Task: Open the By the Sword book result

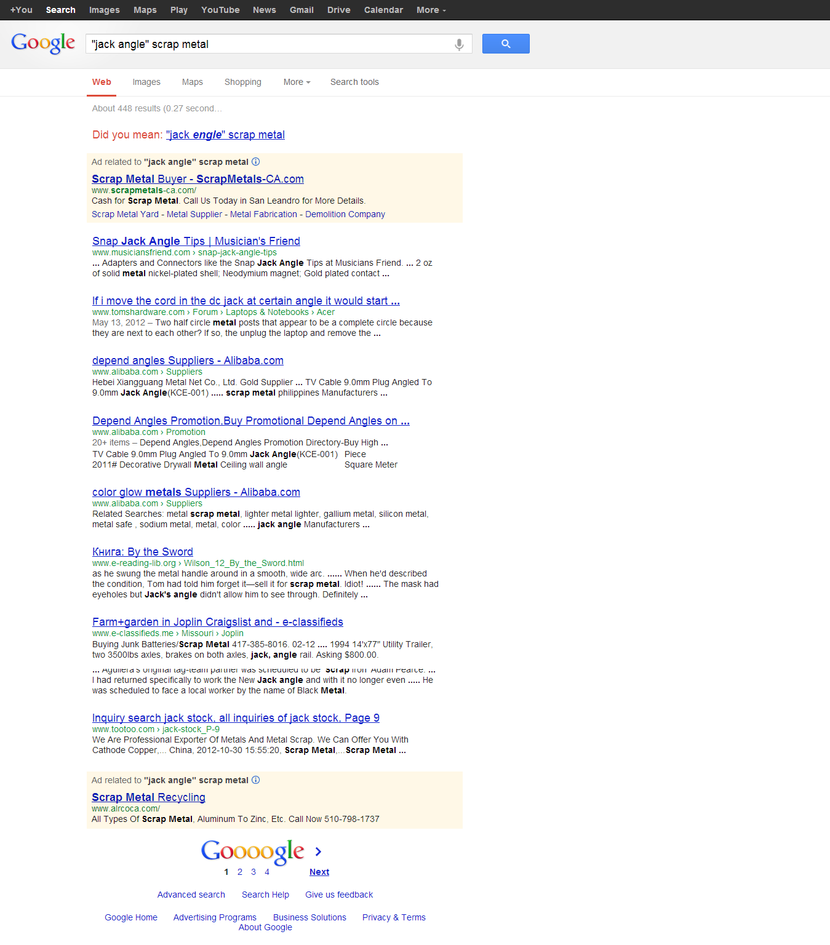Action: pyautogui.click(x=143, y=552)
